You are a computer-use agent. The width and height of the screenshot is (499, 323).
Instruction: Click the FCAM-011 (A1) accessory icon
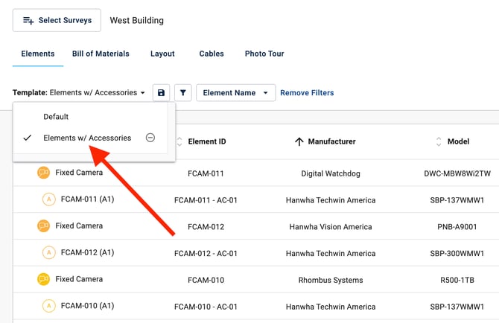(x=49, y=199)
